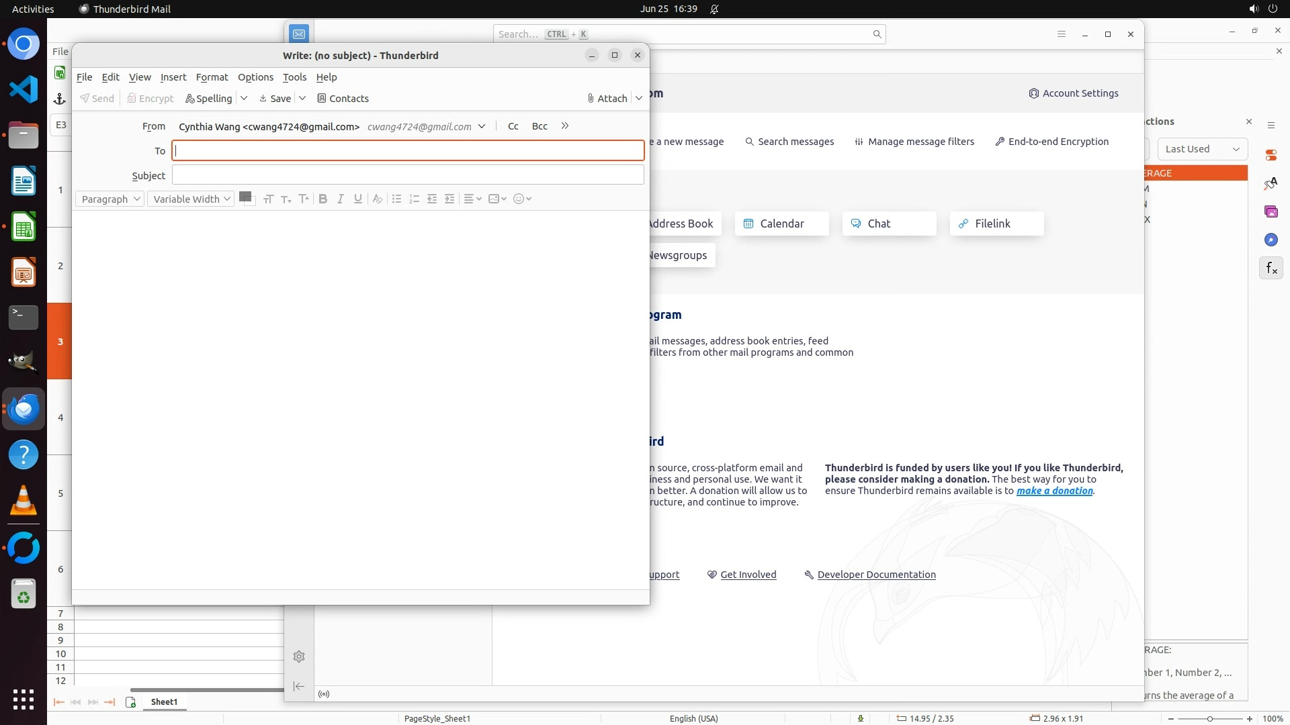Toggle underline text formatting

358,199
